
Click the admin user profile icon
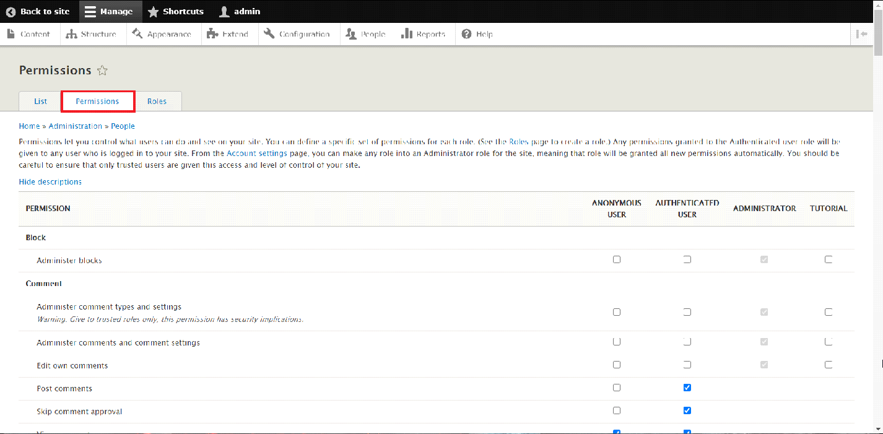pos(224,12)
